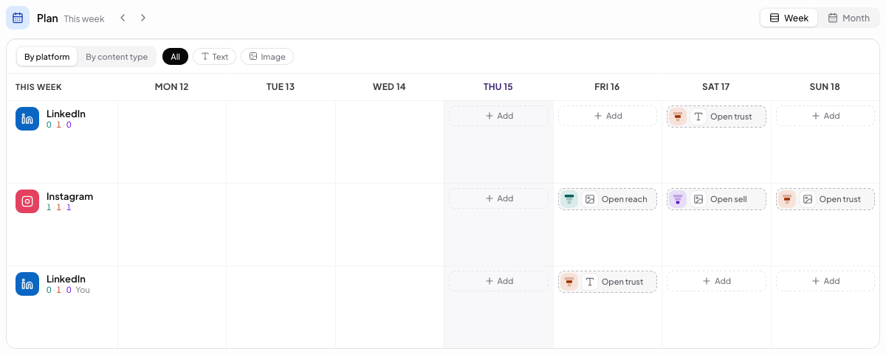This screenshot has width=886, height=354.
Task: Click the SAT 17 column header
Action: coord(716,87)
